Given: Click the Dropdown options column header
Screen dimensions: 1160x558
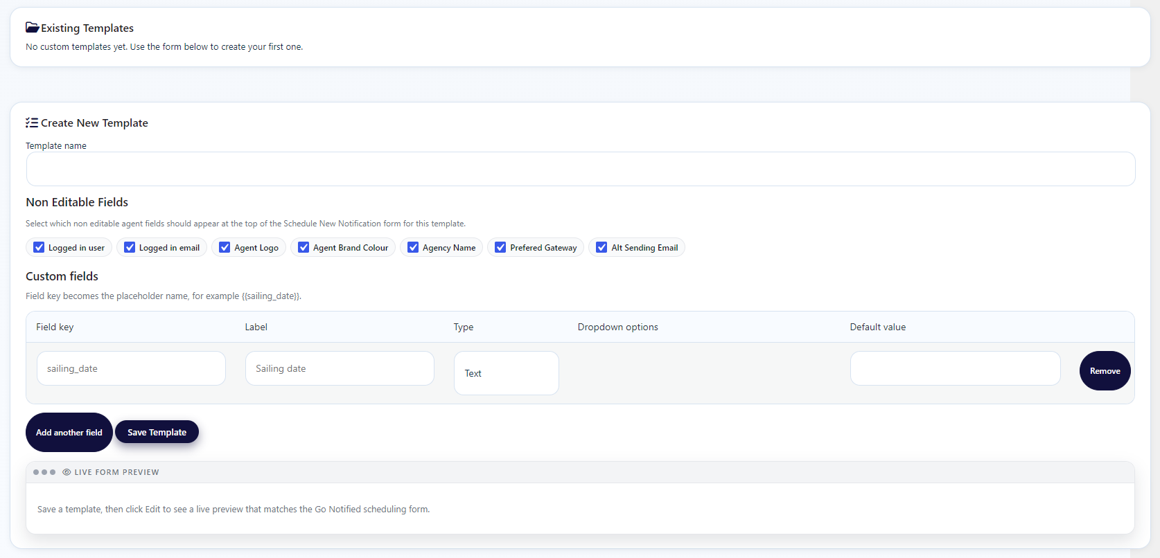Looking at the screenshot, I should 618,327.
